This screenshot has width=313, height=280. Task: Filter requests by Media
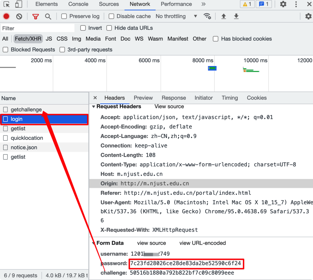[x=93, y=39]
